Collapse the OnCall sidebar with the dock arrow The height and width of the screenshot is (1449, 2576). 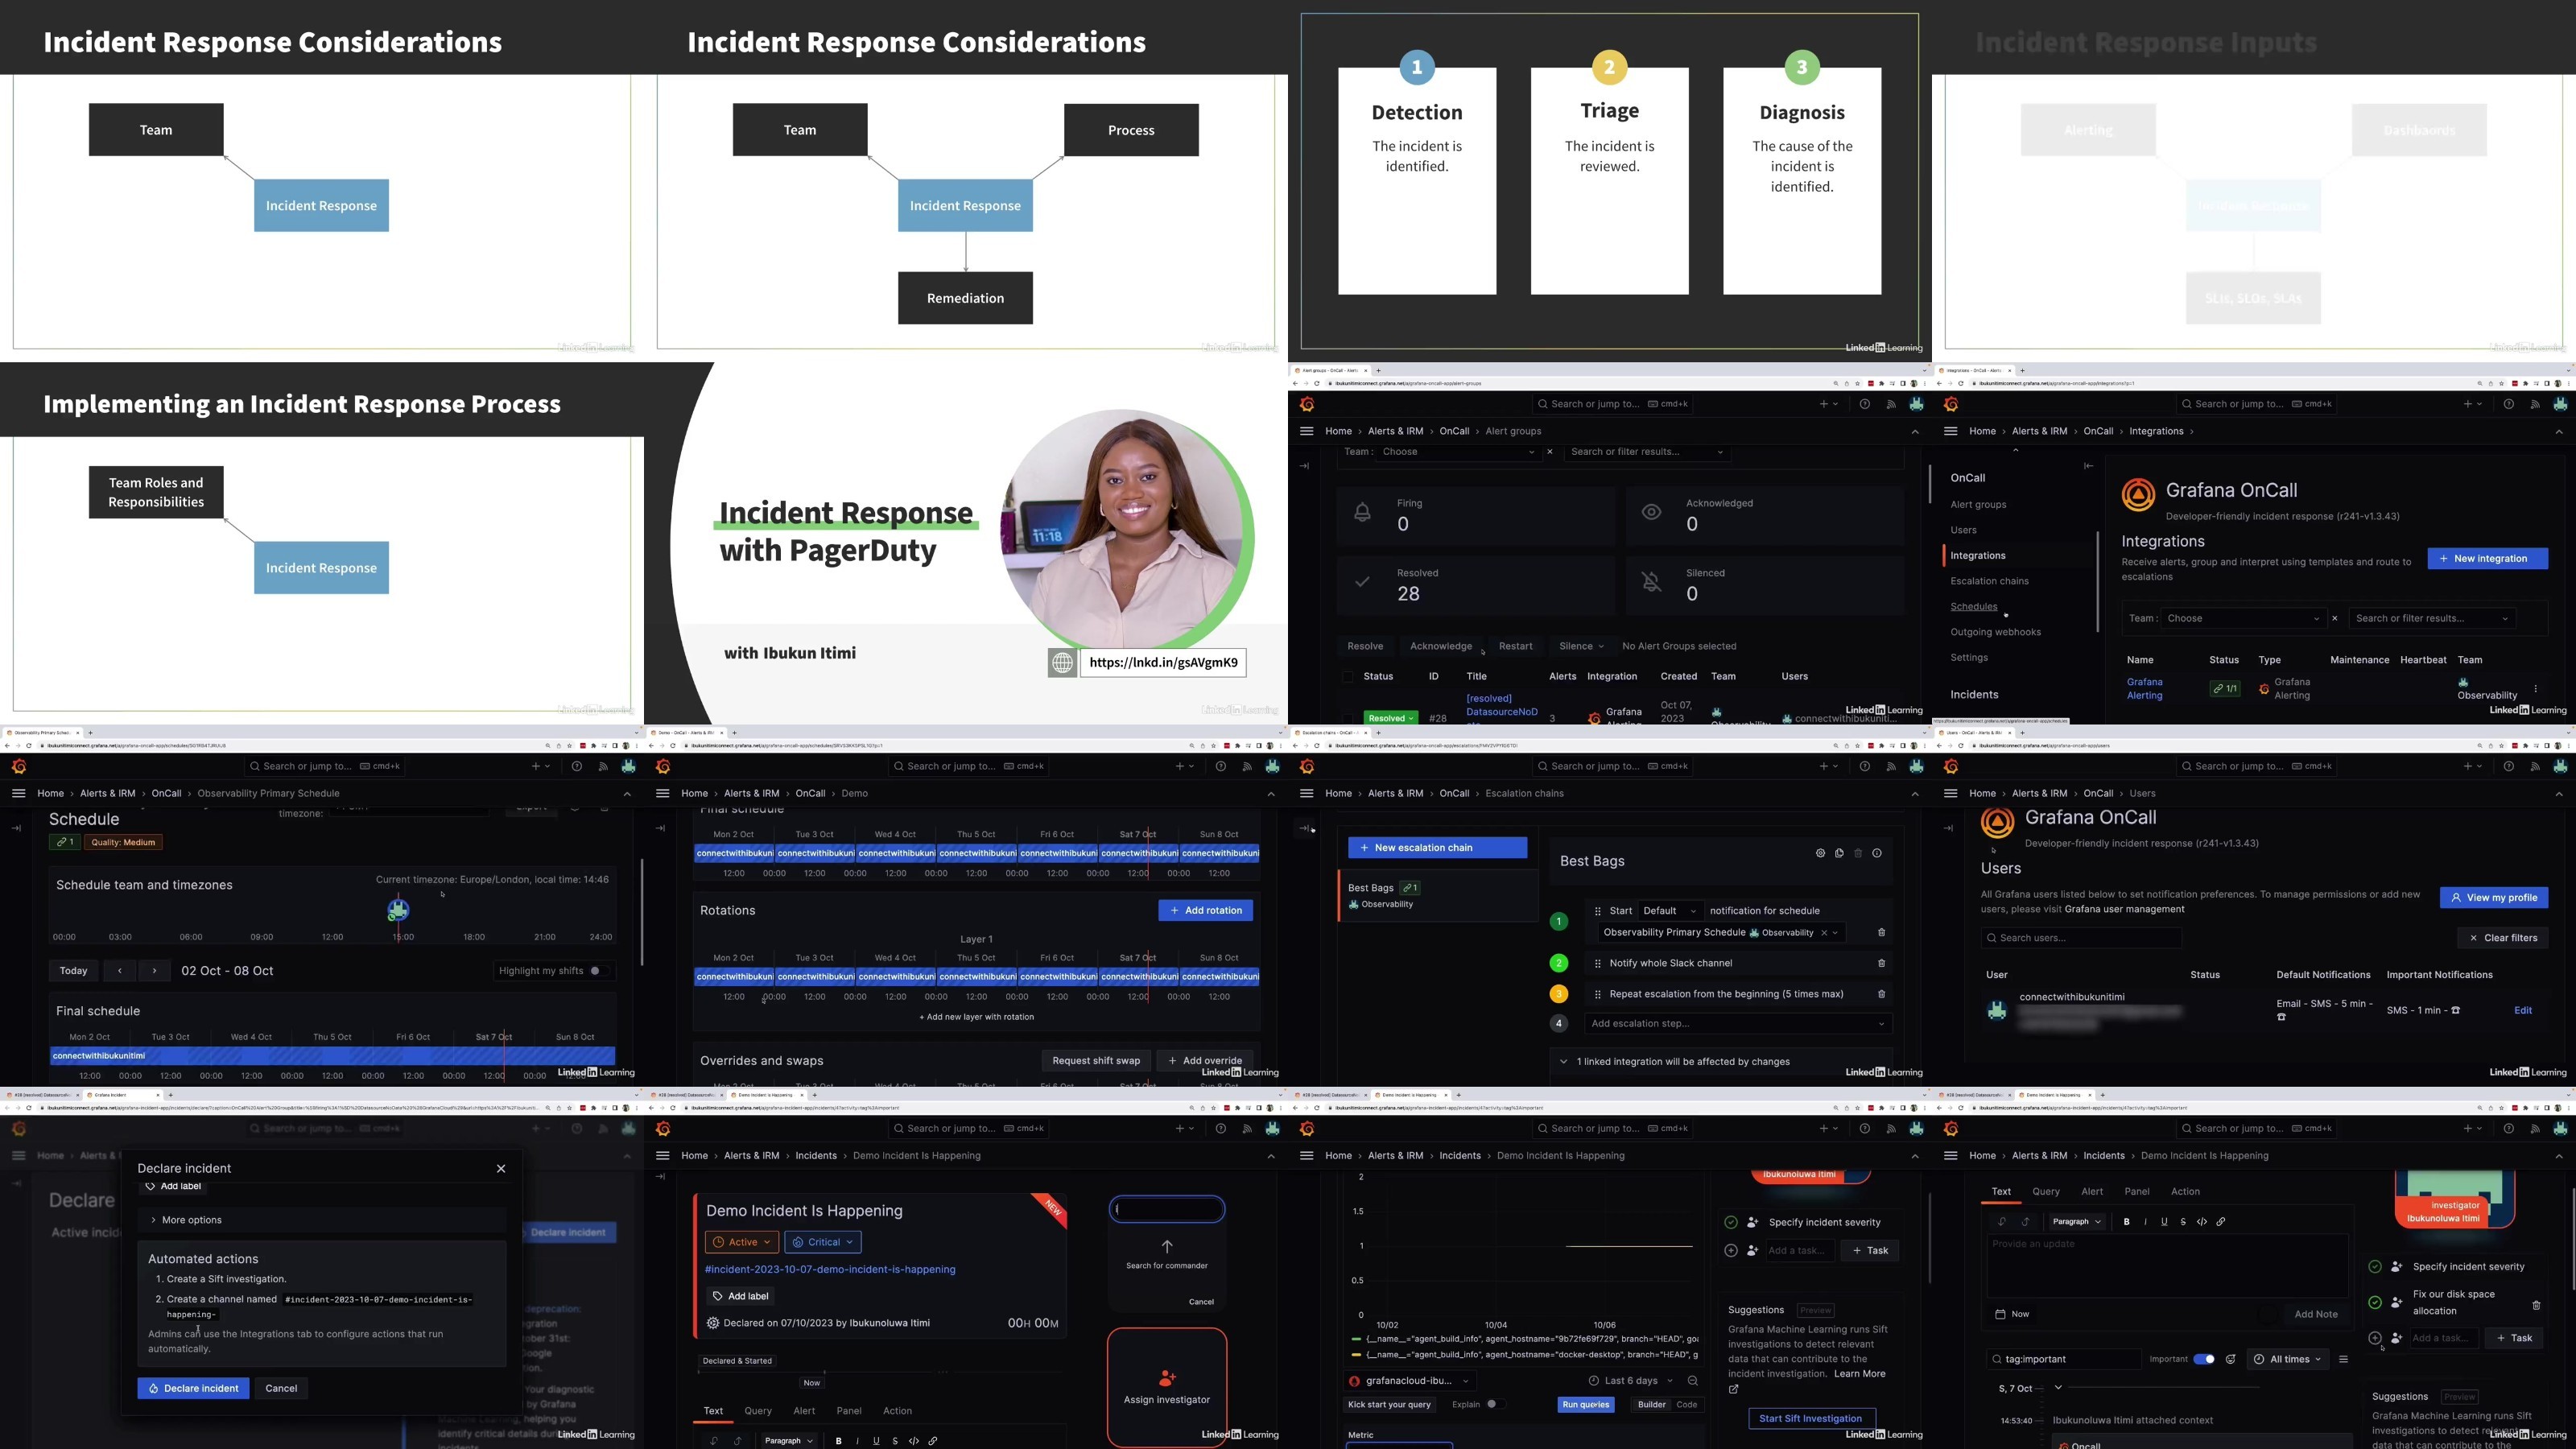(x=2088, y=465)
